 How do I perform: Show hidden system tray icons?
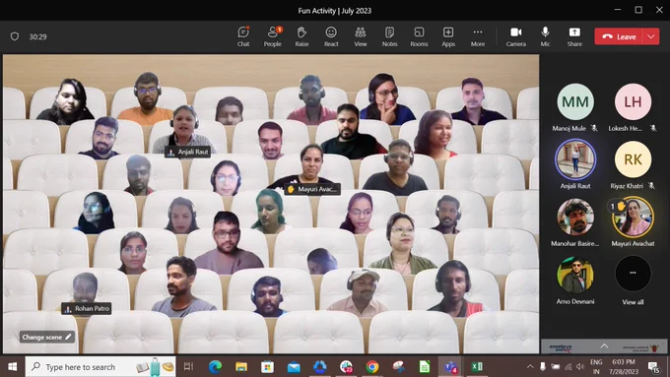[x=530, y=367]
